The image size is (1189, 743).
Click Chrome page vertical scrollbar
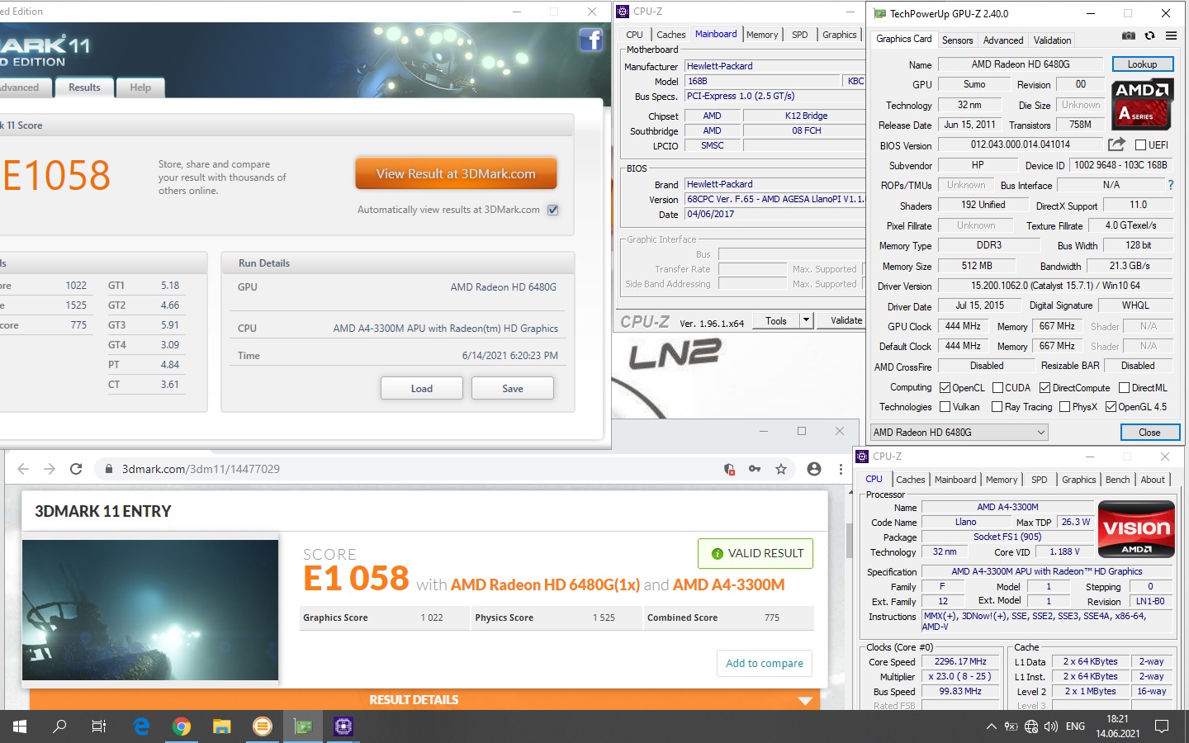(850, 541)
